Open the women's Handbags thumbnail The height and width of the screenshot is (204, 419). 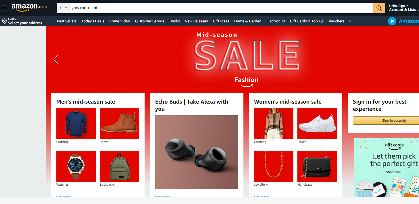(317, 166)
